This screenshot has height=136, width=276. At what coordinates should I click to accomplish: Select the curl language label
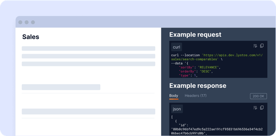tap(177, 47)
